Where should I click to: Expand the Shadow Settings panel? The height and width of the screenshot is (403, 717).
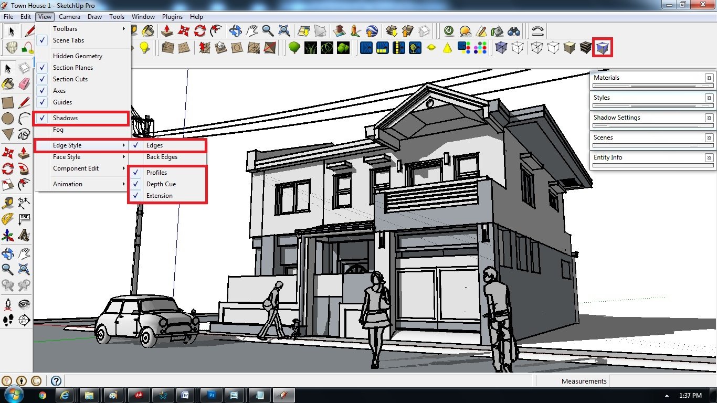pyautogui.click(x=653, y=120)
